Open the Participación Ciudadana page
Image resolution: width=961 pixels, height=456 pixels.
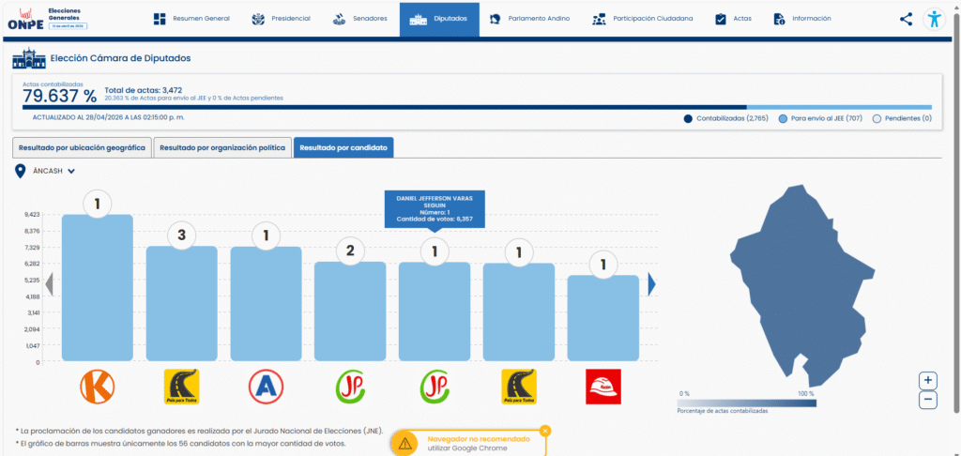pos(644,19)
